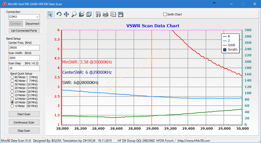
Task: Click the CenterSWR: 6 @29000KHz label
Action: click(x=87, y=73)
